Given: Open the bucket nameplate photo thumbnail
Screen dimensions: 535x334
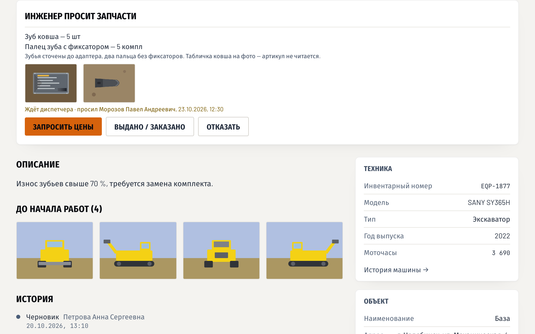Looking at the screenshot, I should coord(51,83).
